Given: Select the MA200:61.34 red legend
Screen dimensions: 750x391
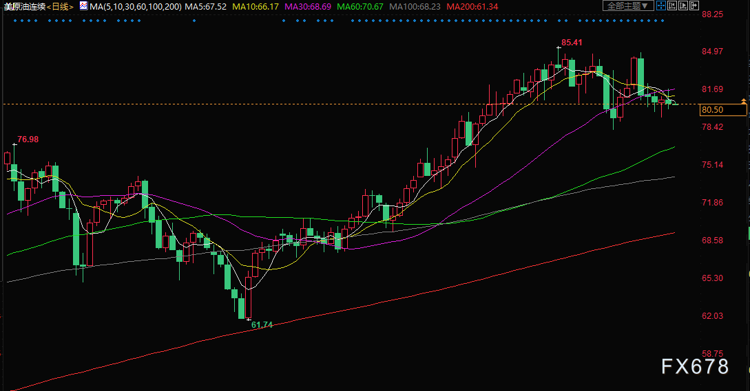Looking at the screenshot, I should [x=472, y=6].
